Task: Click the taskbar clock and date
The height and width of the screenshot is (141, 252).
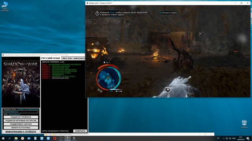Action: coord(241,138)
